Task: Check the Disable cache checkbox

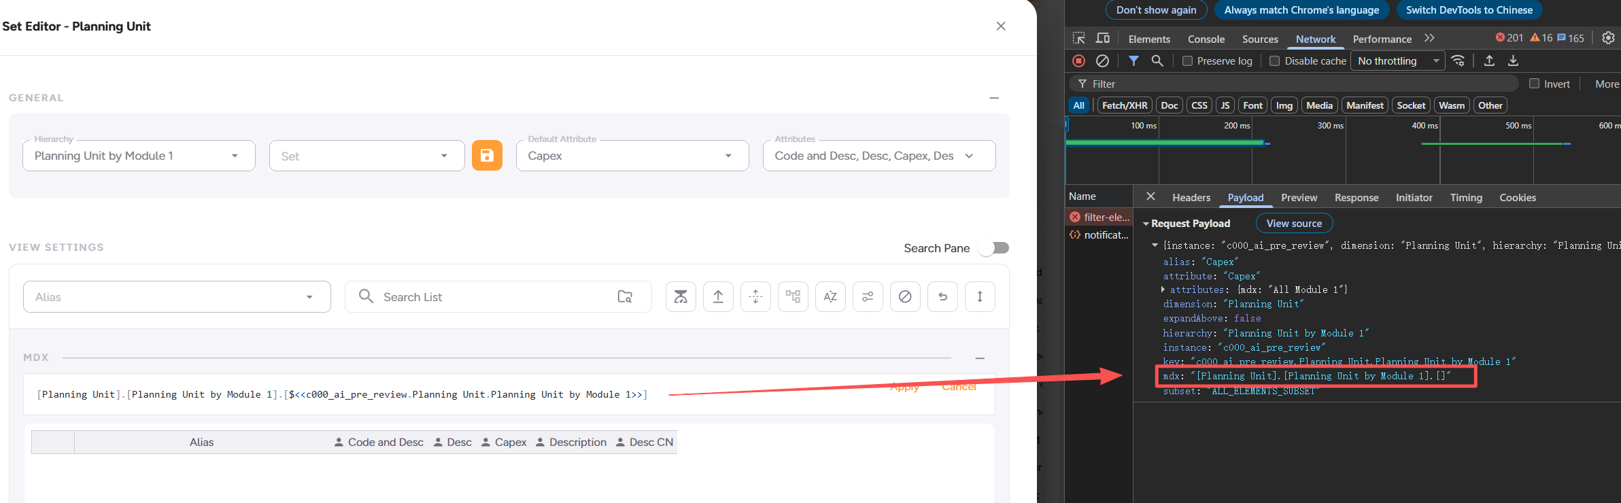Action: point(1275,61)
